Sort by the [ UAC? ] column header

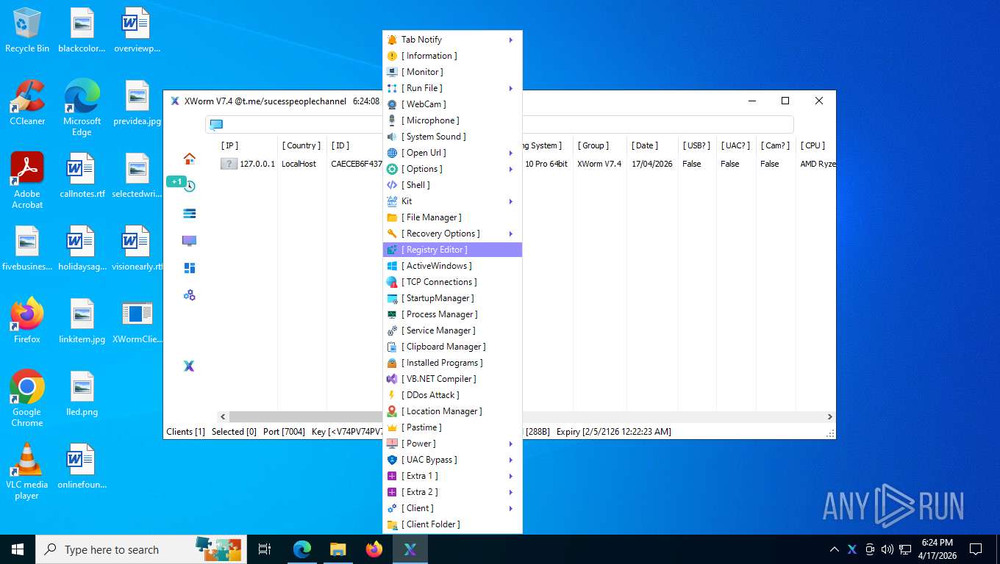pyautogui.click(x=735, y=145)
